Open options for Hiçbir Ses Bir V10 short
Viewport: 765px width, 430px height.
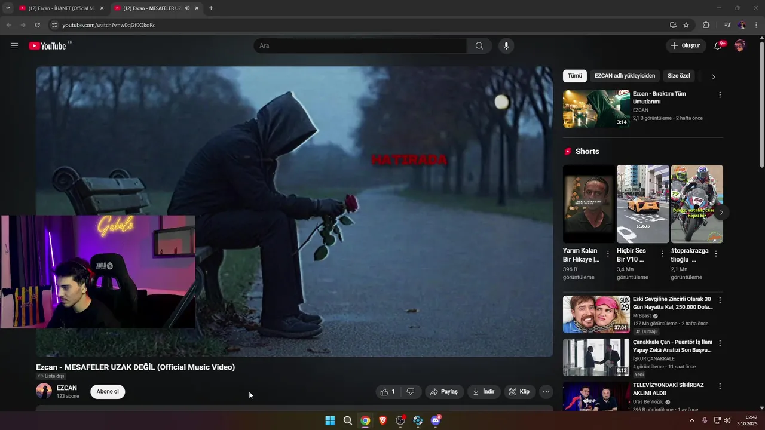coord(662,254)
